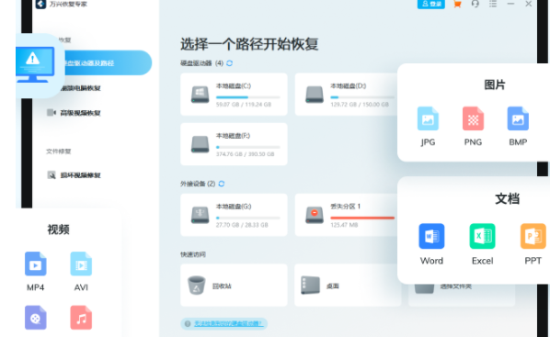Viewport: 550px width, 337px height.
Task: Select the 本地磁盘(F:) drive icon
Action: point(200,144)
